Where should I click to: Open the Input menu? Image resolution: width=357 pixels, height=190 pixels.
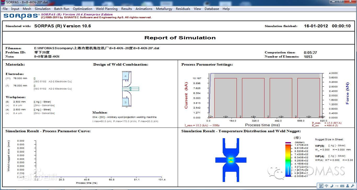(x=15, y=9)
